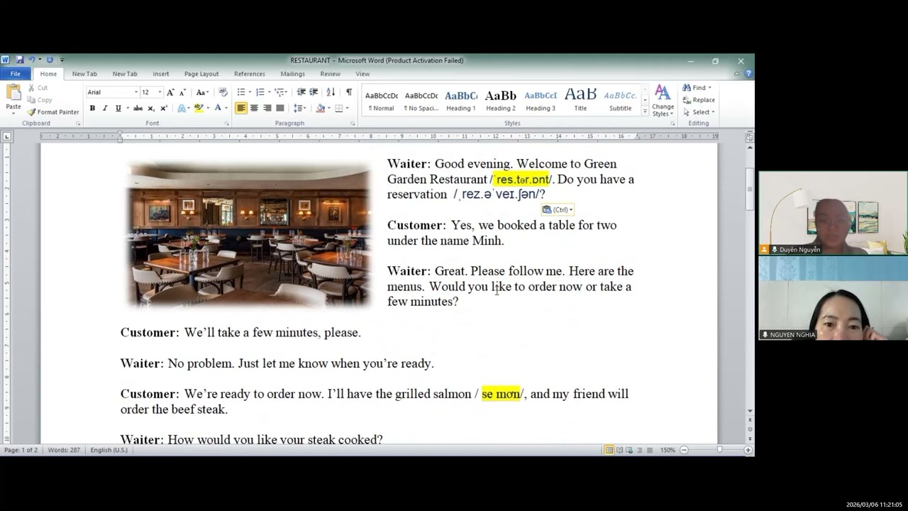Click Change Styles button
Screen dimensions: 908x511
[x=663, y=101]
